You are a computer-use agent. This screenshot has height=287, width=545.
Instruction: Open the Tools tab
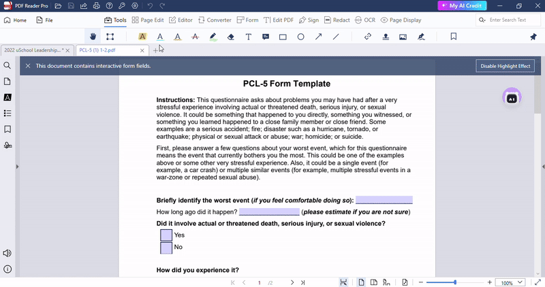(x=115, y=20)
